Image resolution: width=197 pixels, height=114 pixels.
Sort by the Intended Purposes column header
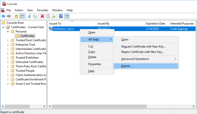coord(182,24)
